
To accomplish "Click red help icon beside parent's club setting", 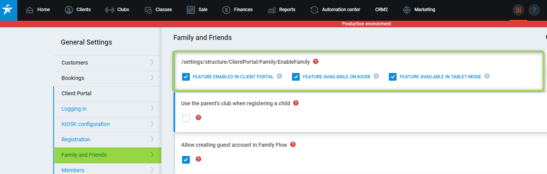I will tap(296, 103).
